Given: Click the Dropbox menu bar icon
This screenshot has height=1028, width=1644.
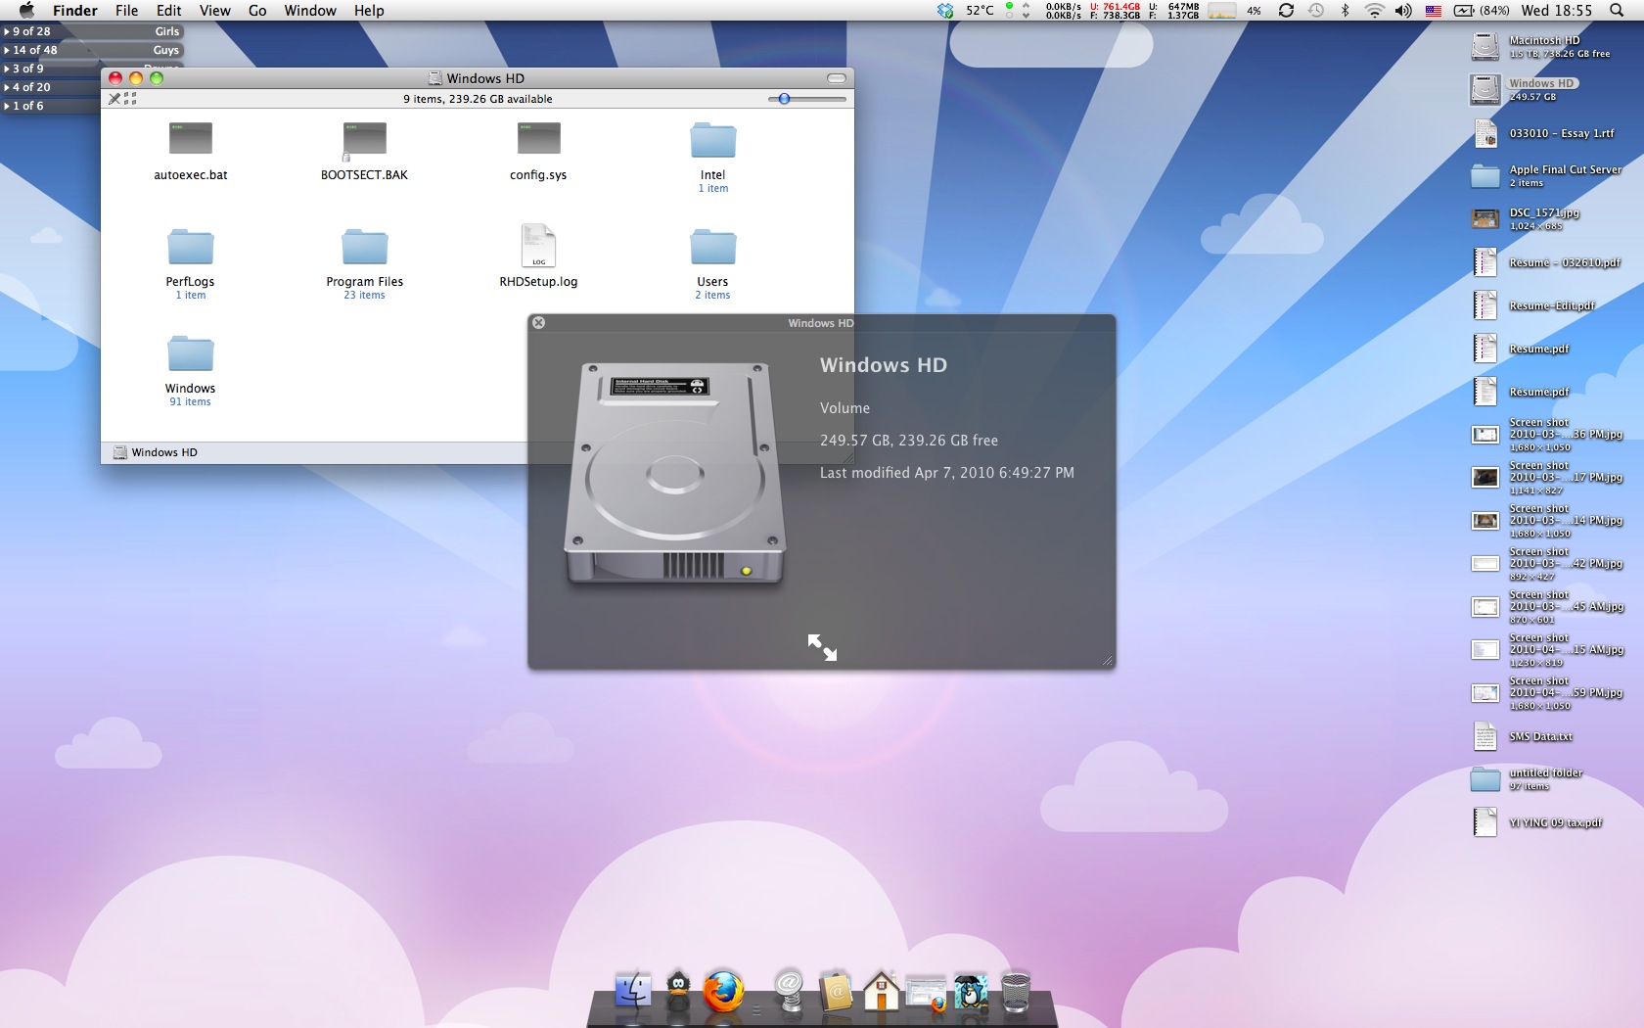Looking at the screenshot, I should pyautogui.click(x=945, y=11).
